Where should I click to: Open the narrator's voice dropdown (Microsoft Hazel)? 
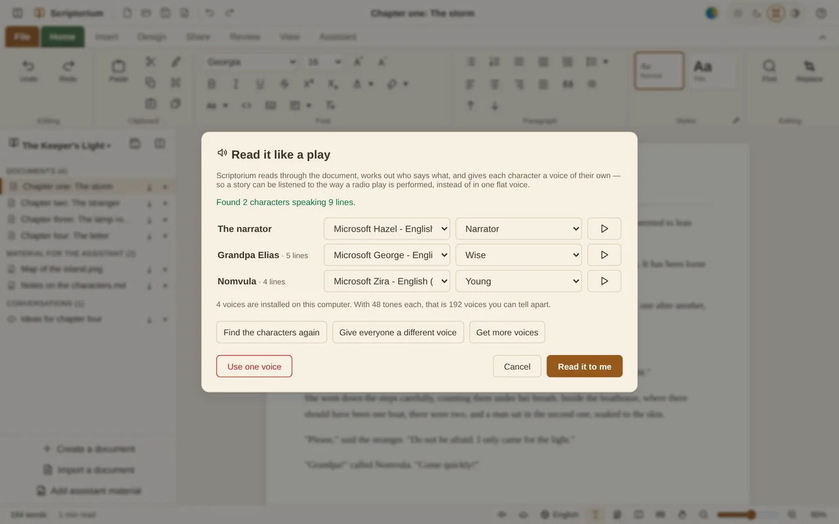coord(387,229)
